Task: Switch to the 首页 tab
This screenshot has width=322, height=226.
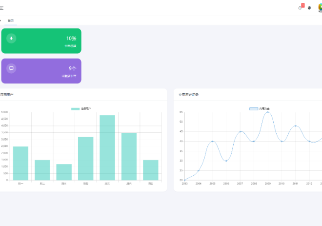Action: (x=11, y=21)
